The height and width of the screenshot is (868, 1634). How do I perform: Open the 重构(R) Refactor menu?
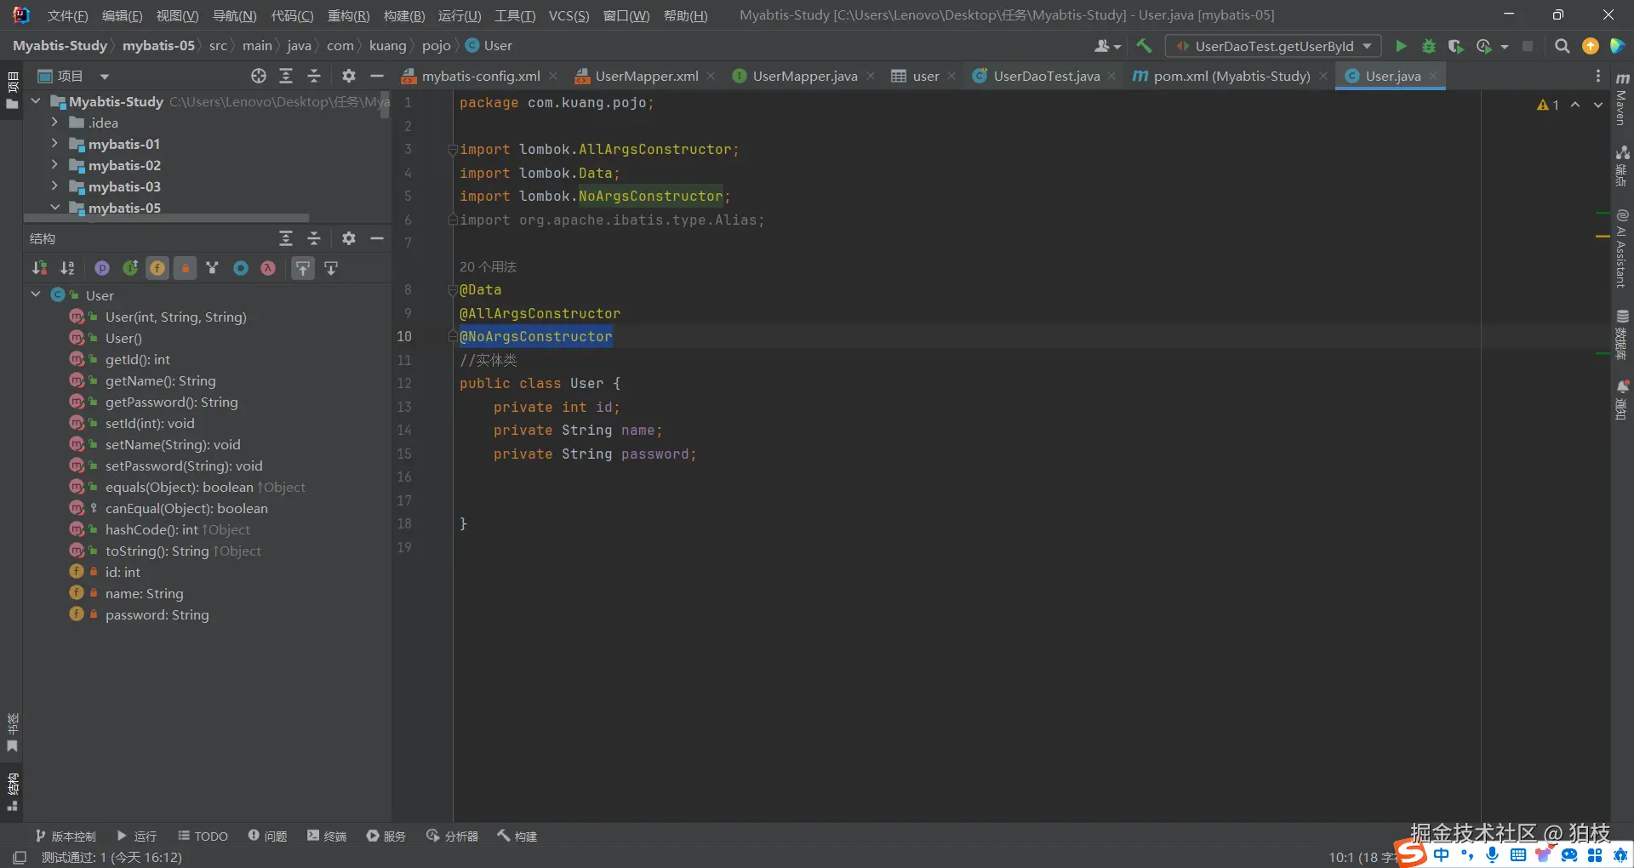pyautogui.click(x=348, y=15)
